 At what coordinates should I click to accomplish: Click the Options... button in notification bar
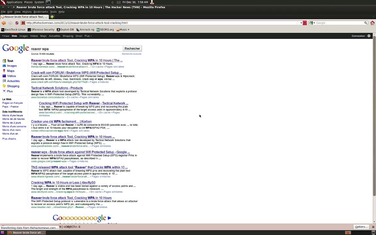361,227
